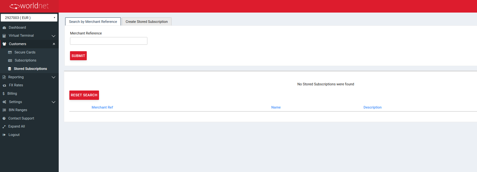Click the Stored Subscriptions database icon
This screenshot has width=477, height=172.
(10, 69)
